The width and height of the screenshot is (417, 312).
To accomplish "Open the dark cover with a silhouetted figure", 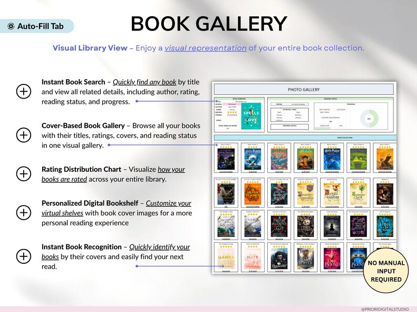I will click(x=332, y=226).
